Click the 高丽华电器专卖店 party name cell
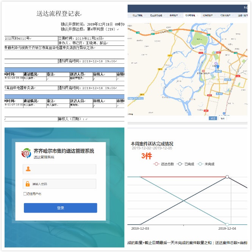Image resolution: width=252 pixels, height=252 pixels. [31, 88]
